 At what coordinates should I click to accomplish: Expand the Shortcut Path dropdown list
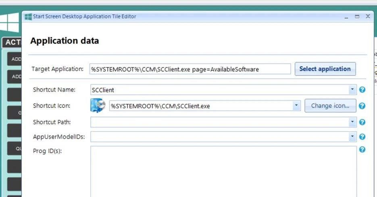(x=353, y=122)
